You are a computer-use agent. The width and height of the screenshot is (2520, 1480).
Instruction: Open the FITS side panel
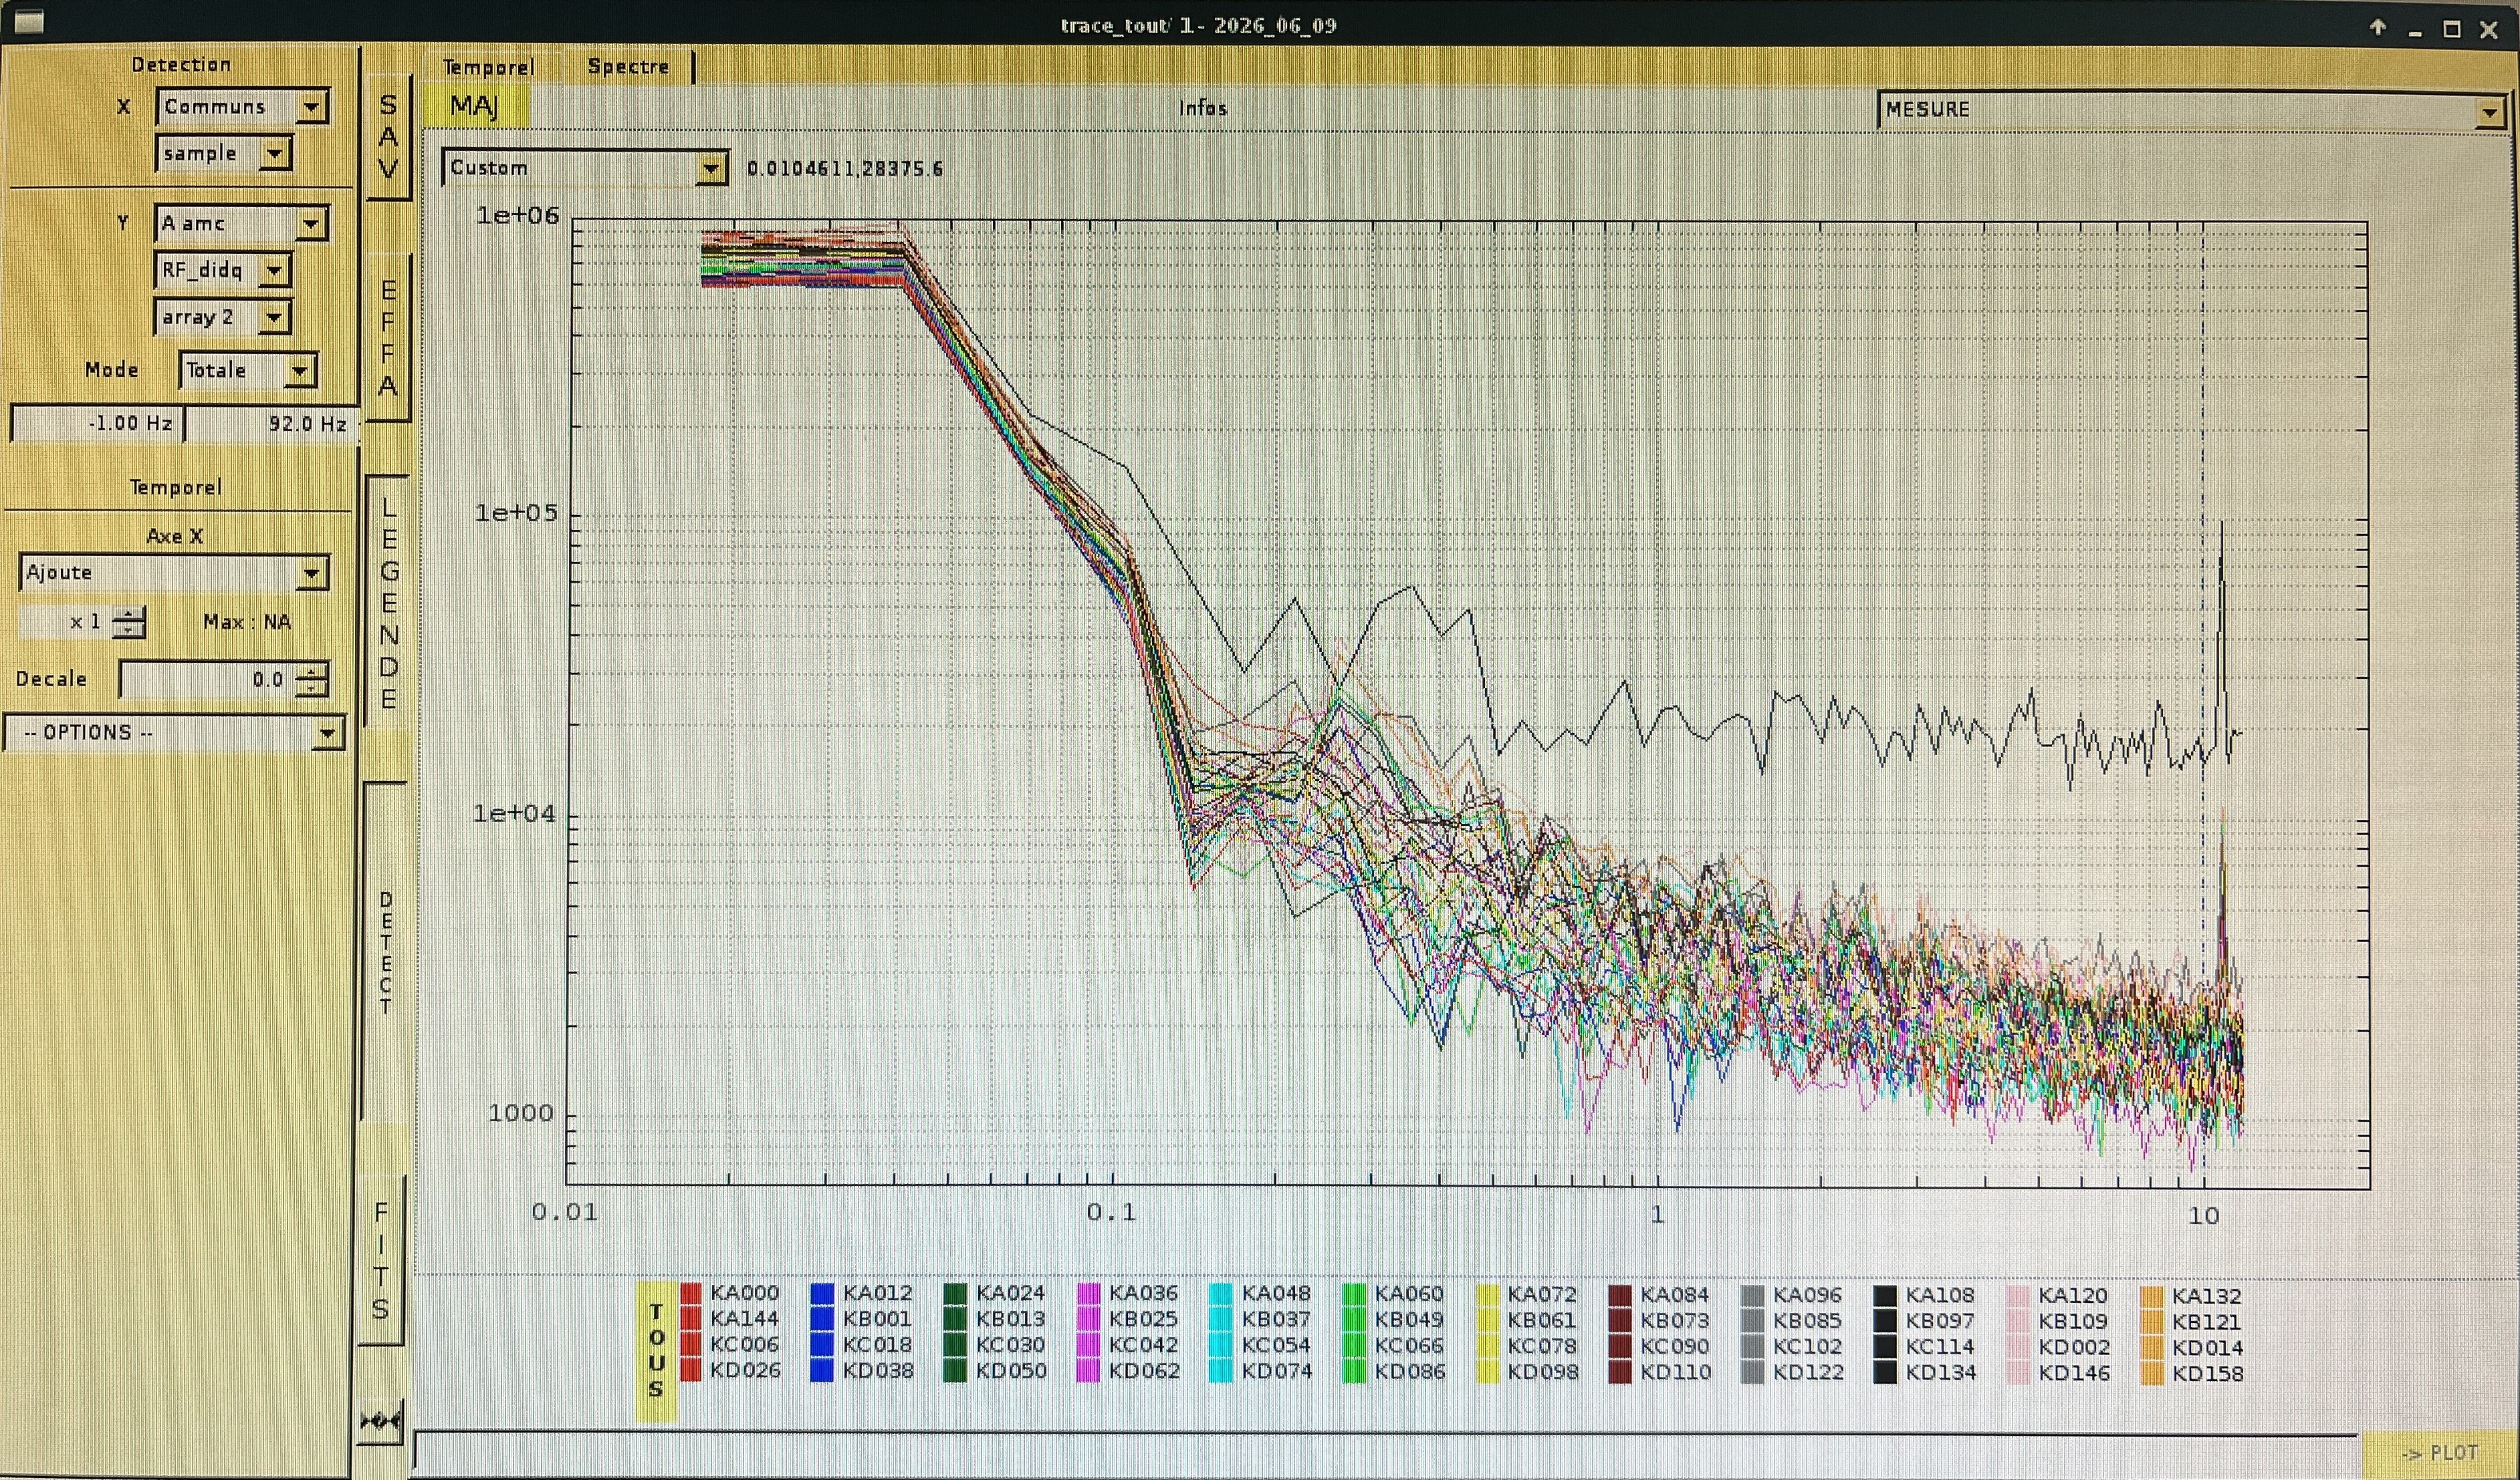point(381,1260)
